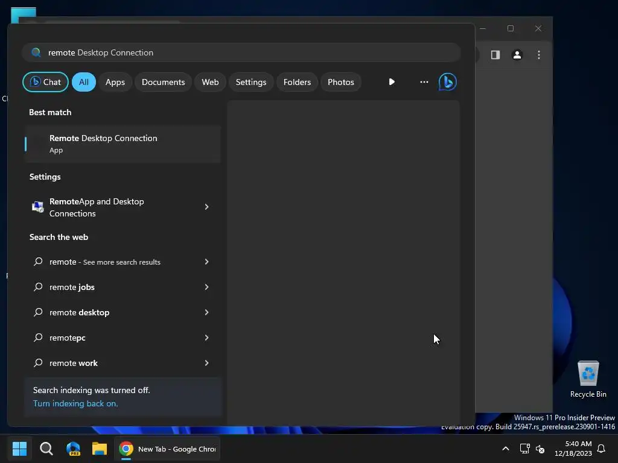Filter results by Photos
Viewport: 618px width, 463px height.
(341, 82)
